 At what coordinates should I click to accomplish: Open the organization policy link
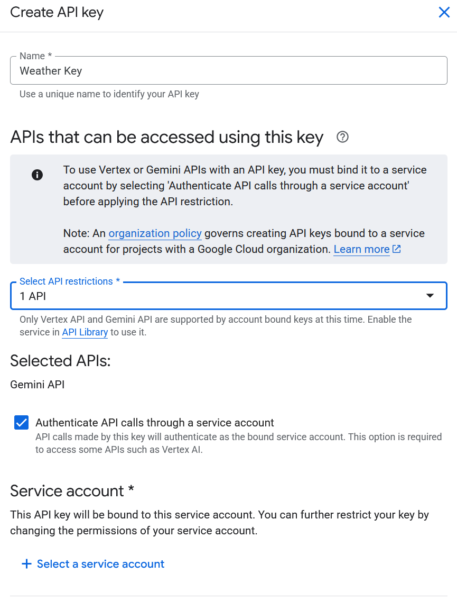(x=155, y=233)
